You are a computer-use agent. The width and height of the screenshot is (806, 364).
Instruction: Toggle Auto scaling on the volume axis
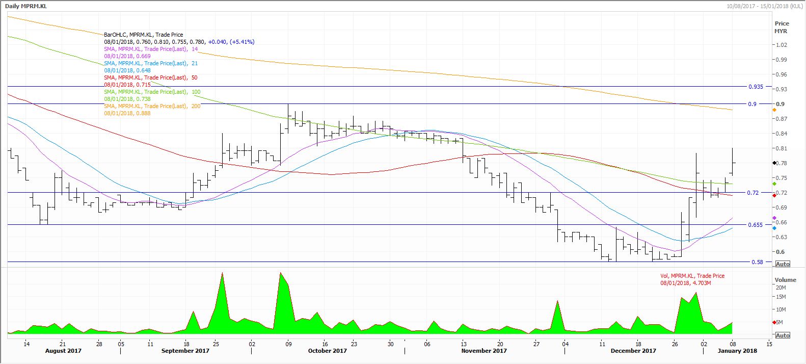782,335
